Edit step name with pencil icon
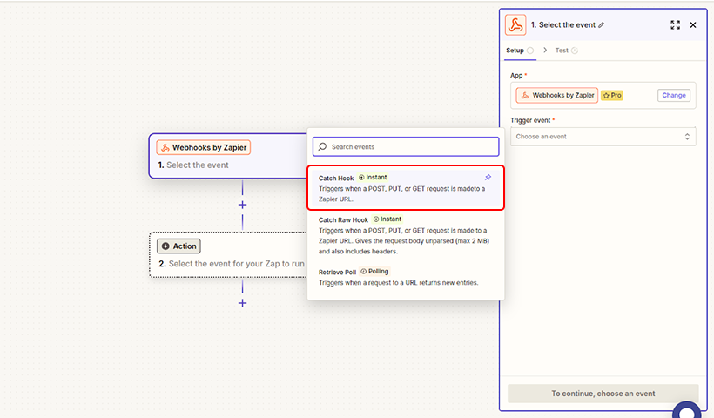714x418 pixels. pos(601,25)
